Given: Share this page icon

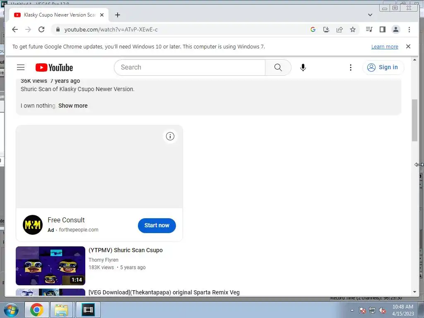Looking at the screenshot, I should click(340, 29).
